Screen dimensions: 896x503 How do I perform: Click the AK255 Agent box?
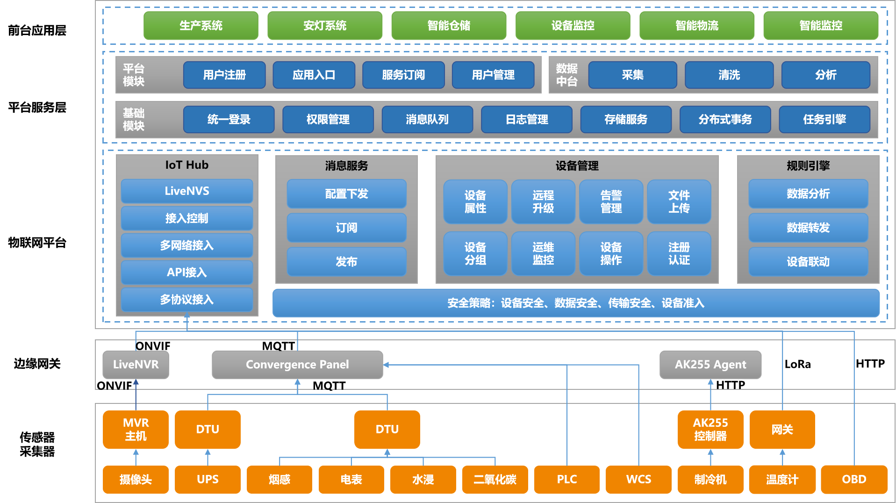(710, 365)
